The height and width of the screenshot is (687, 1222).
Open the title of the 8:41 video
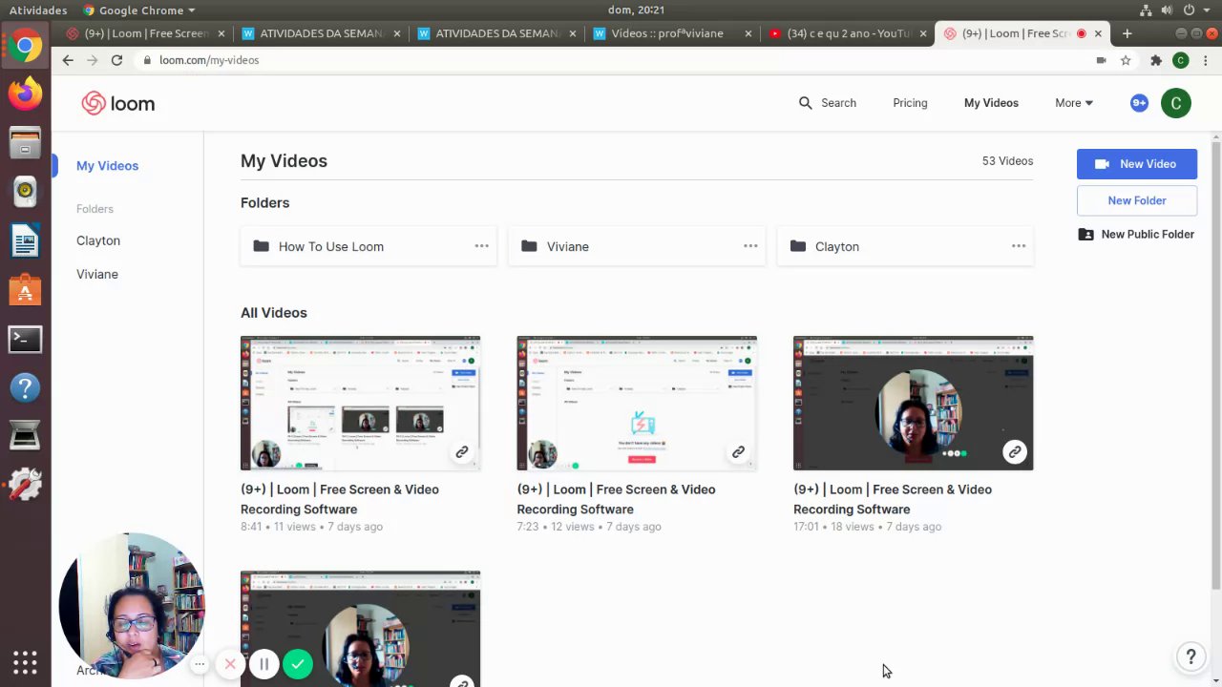tap(340, 499)
